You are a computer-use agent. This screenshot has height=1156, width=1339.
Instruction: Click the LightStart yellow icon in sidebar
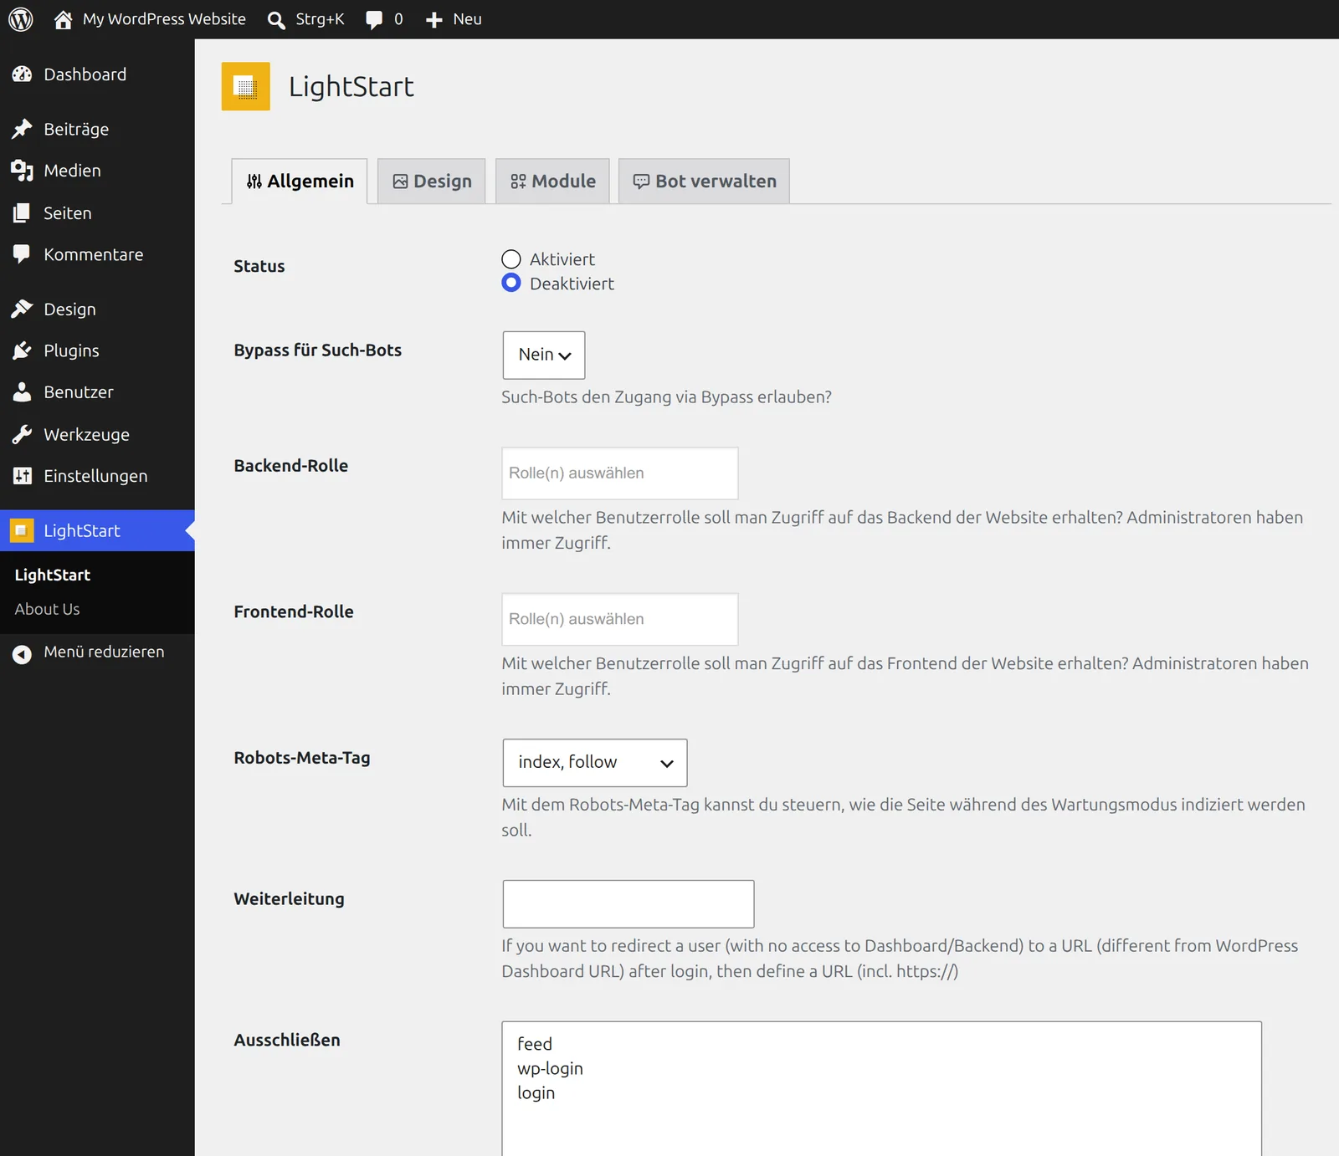point(22,530)
